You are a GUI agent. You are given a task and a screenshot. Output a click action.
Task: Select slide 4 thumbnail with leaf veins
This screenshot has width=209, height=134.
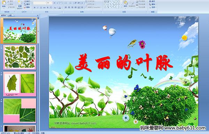click(20, 111)
